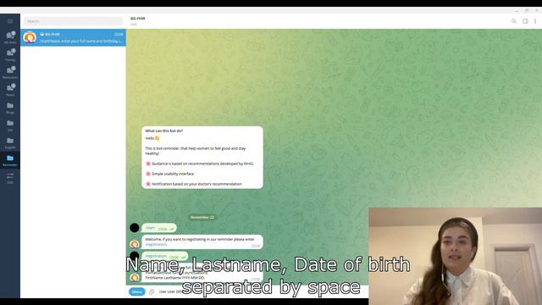Open the hamburger main menu
Viewport: 542px width, 305px height.
pyautogui.click(x=10, y=21)
